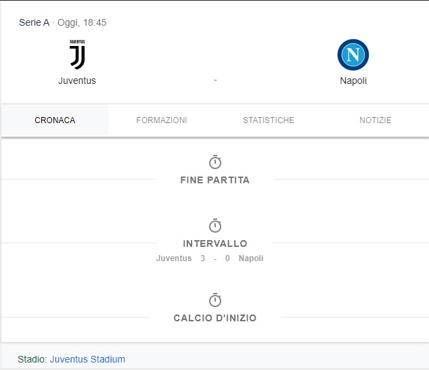Click the half-time score 3 - 0
The height and width of the screenshot is (370, 429).
pos(215,258)
